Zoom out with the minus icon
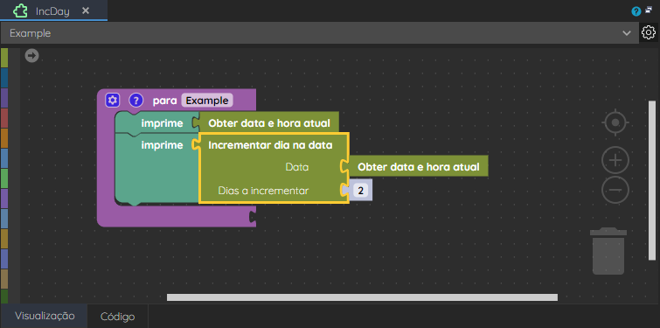The height and width of the screenshot is (328, 660). point(615,190)
